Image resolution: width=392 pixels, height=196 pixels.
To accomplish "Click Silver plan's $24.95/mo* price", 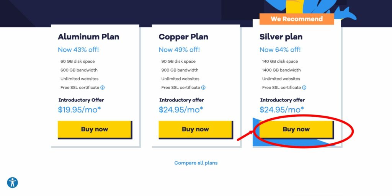I will pyautogui.click(x=282, y=109).
